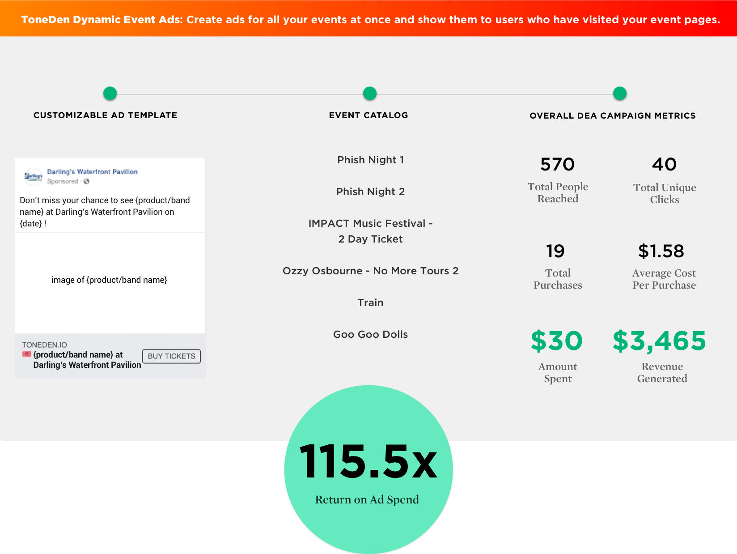
Task: Click the ad image placeholder area
Action: click(x=110, y=280)
